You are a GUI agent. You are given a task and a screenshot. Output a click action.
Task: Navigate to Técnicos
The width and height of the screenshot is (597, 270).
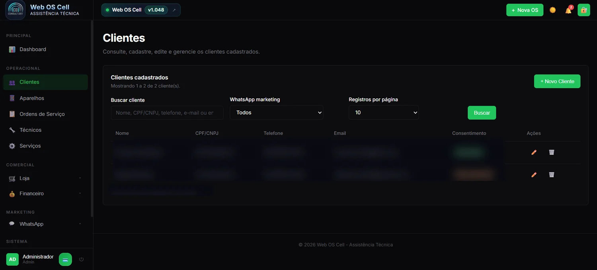[x=45, y=130]
